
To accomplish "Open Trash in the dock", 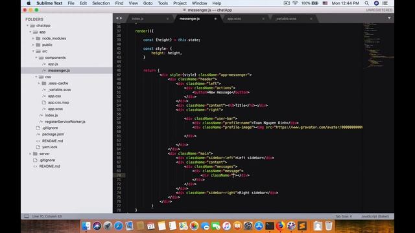I will [329, 226].
